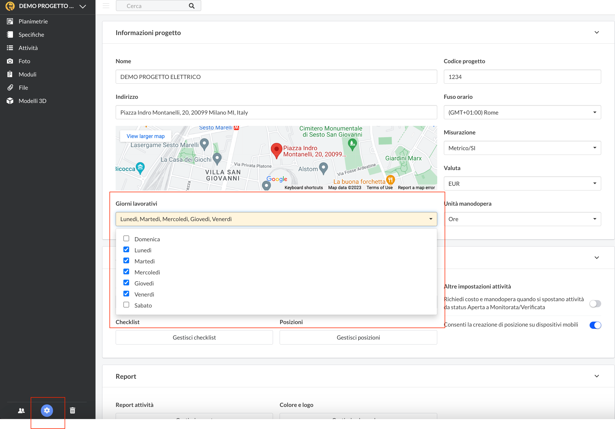Collapse the Report section
The width and height of the screenshot is (615, 429).
(597, 376)
